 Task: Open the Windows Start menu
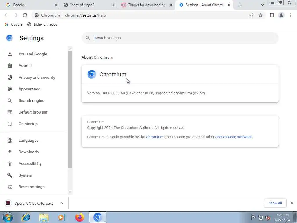click(8, 217)
